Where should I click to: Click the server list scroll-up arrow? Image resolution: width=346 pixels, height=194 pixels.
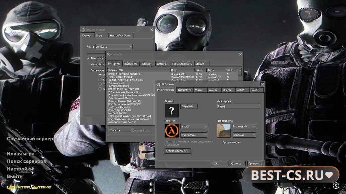(x=240, y=70)
